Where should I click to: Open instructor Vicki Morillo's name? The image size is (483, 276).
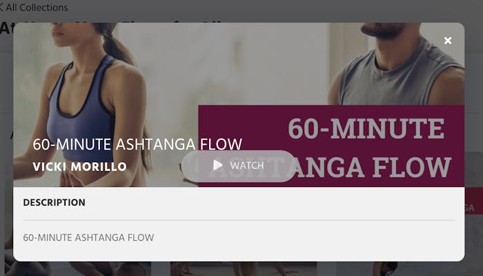tap(80, 167)
